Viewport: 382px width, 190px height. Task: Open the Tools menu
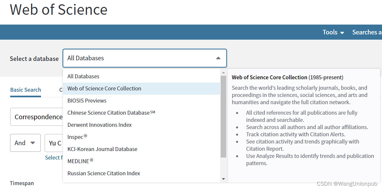(333, 32)
